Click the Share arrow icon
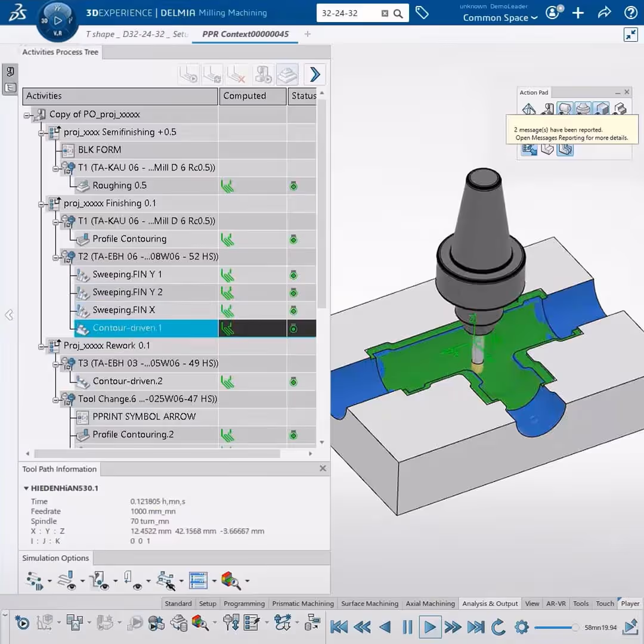 pyautogui.click(x=604, y=13)
